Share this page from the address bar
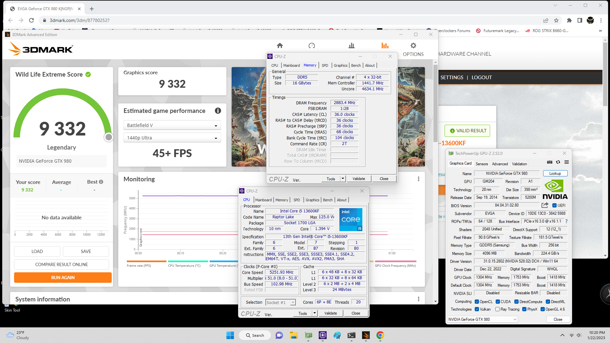This screenshot has width=610, height=343. pyautogui.click(x=546, y=20)
